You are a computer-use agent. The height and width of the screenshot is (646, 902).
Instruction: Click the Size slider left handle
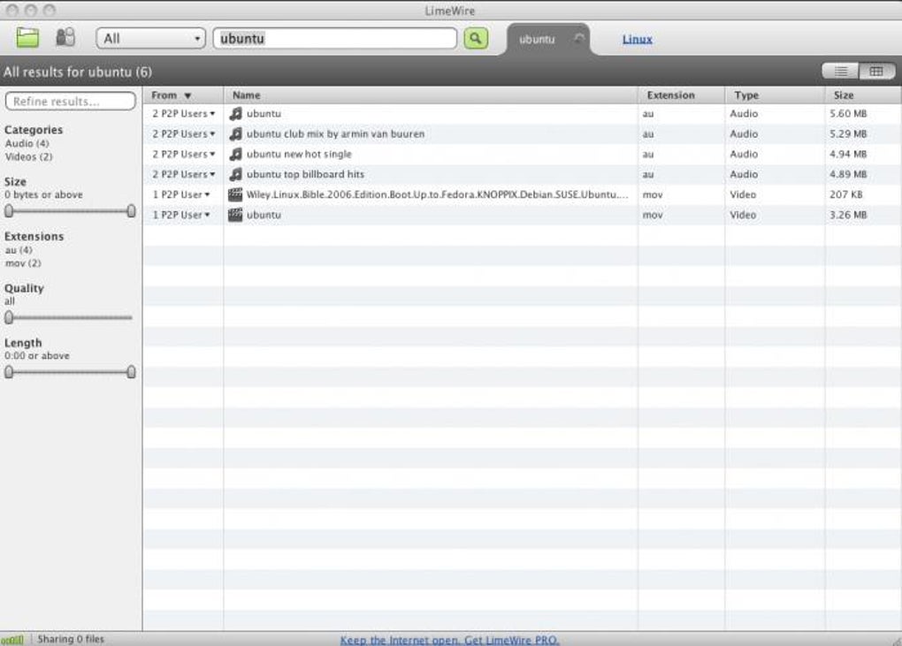(x=9, y=211)
